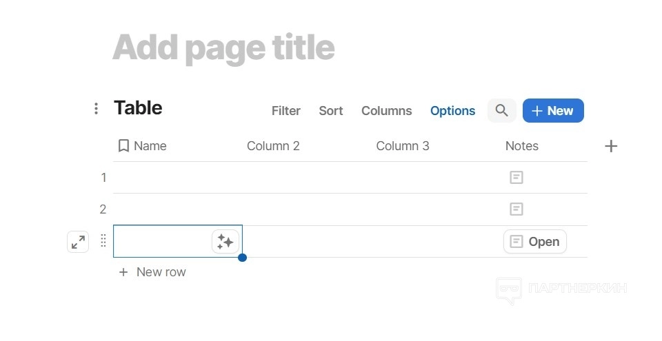This screenshot has width=662, height=341.
Task: Open the Columns menu
Action: click(x=386, y=111)
